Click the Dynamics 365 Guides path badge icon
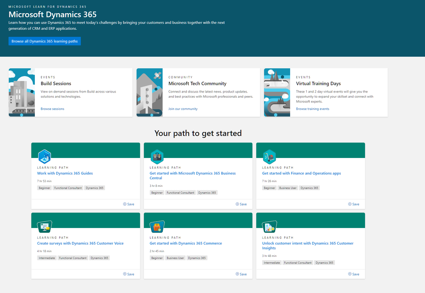 point(44,156)
